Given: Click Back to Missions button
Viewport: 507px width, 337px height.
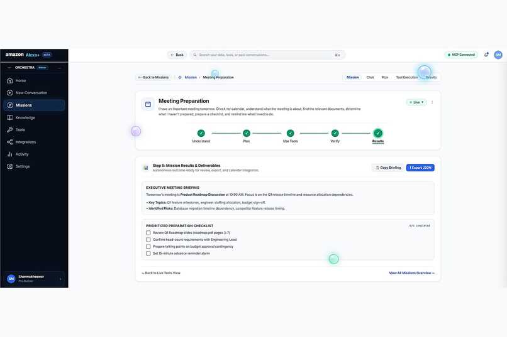Looking at the screenshot, I should tap(153, 77).
